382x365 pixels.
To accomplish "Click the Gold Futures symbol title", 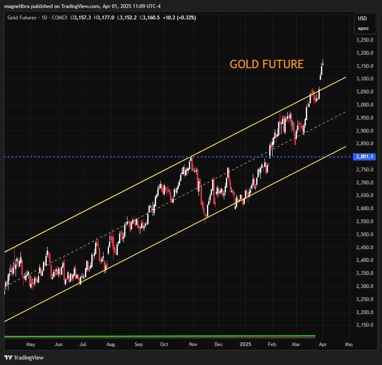I will (x=22, y=18).
